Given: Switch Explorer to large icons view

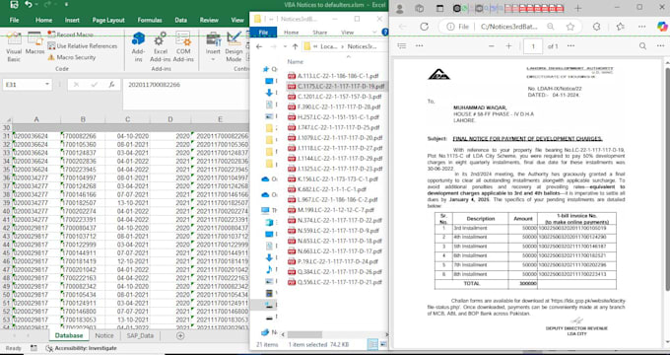Looking at the screenshot, I should click(383, 344).
